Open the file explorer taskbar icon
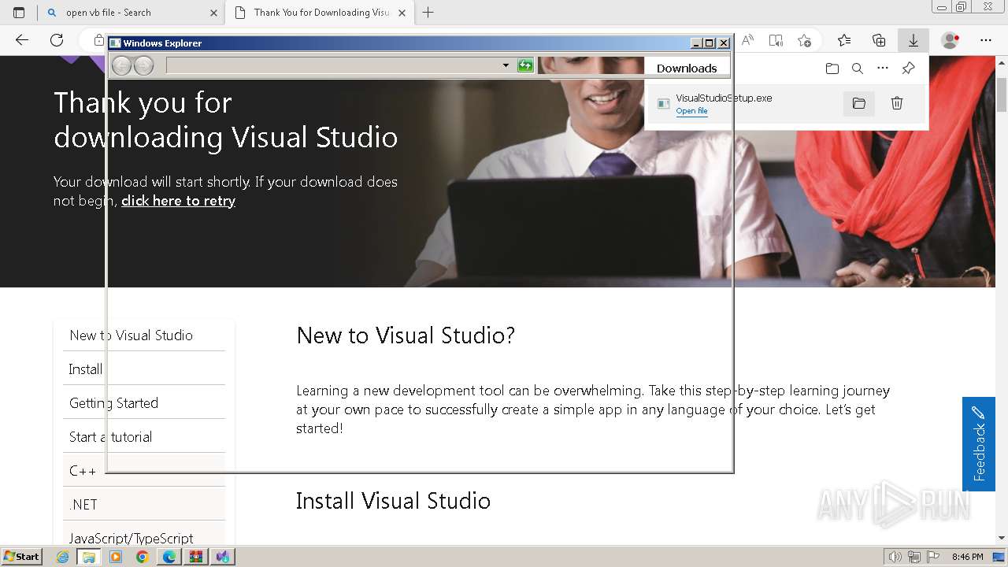The height and width of the screenshot is (567, 1008). [89, 557]
